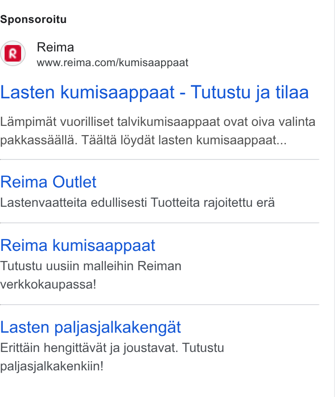Open the Reima Outlet sitelink
Image resolution: width=335 pixels, height=397 pixels.
click(48, 182)
